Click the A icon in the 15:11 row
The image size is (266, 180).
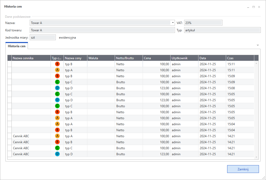click(57, 70)
